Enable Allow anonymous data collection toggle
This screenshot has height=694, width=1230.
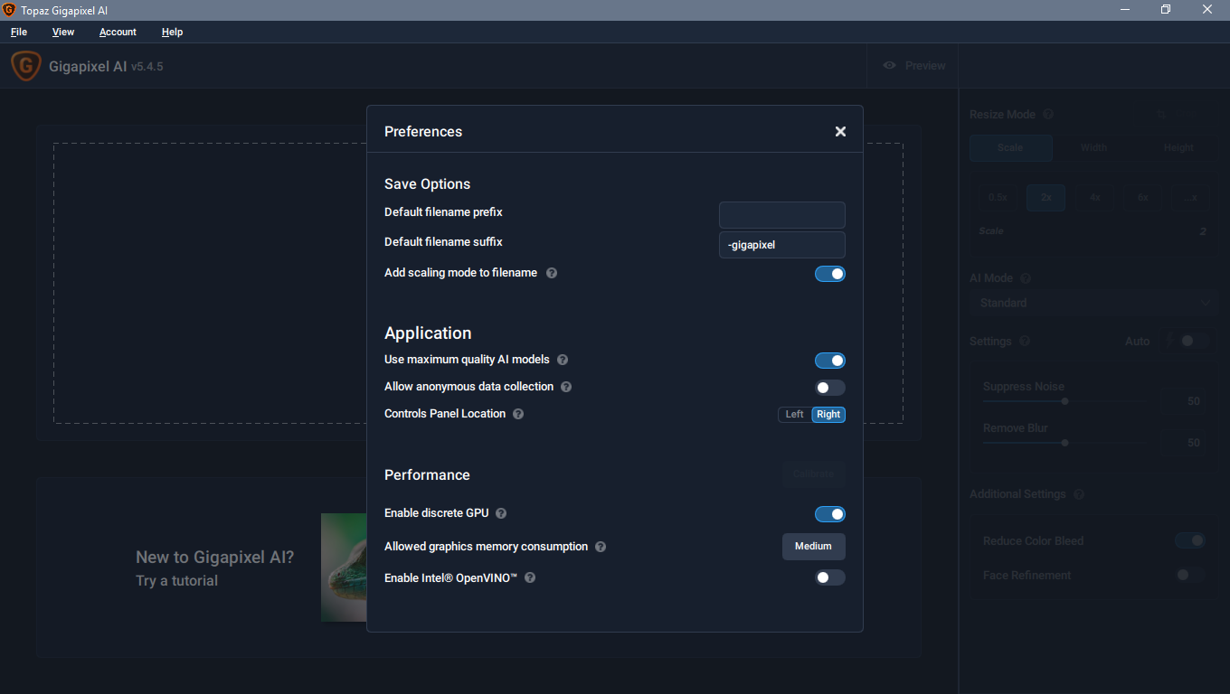coord(829,388)
